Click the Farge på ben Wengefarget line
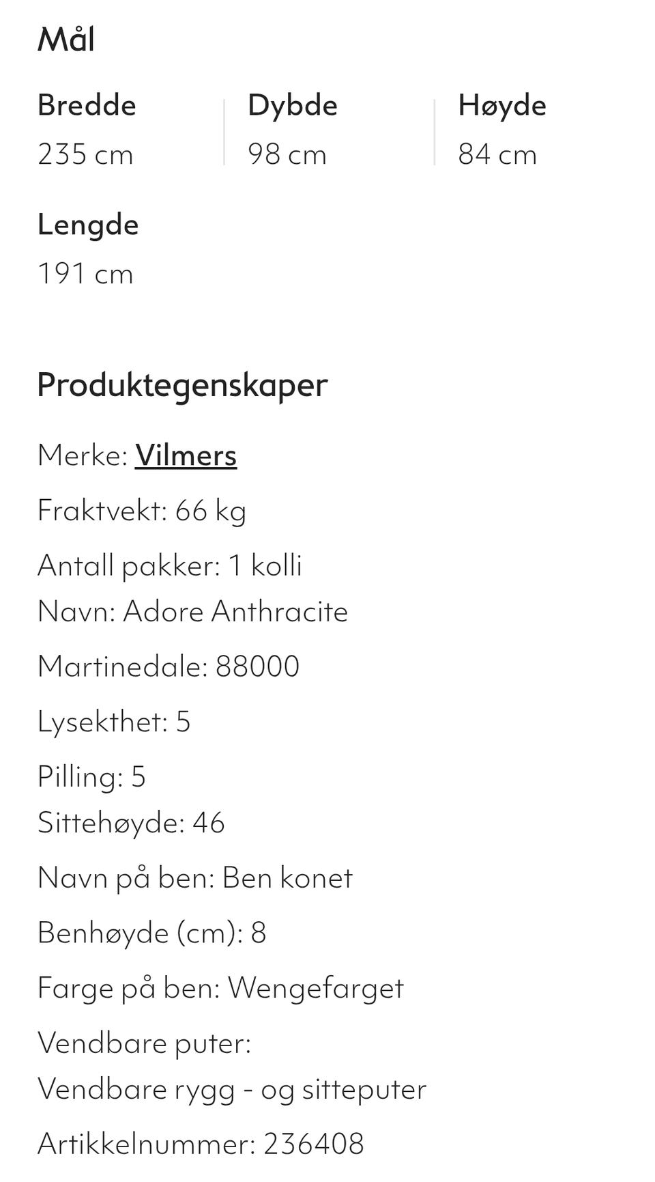The image size is (655, 1182). [220, 988]
